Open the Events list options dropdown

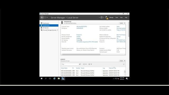(84, 64)
